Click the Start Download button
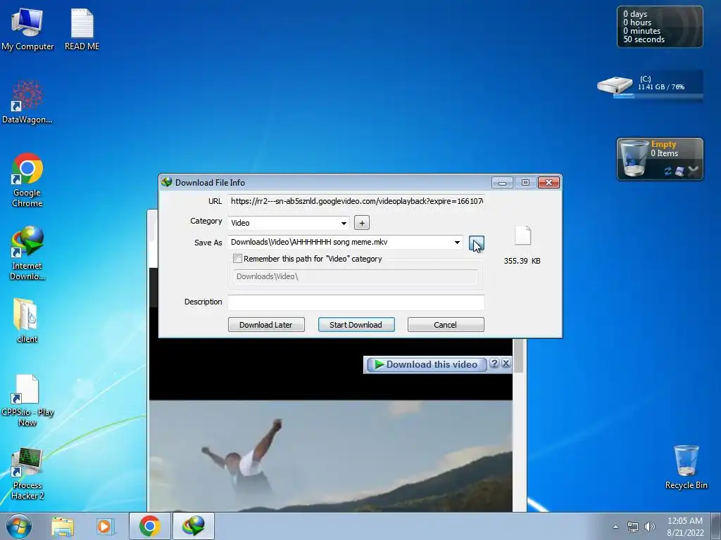Viewport: 721px width, 540px height. coord(356,325)
